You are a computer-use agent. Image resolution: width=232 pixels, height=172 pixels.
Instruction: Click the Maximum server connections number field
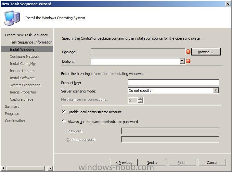133,100
